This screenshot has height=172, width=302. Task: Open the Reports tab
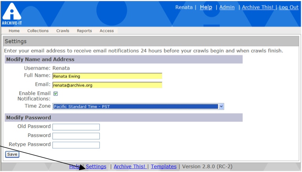(84, 31)
